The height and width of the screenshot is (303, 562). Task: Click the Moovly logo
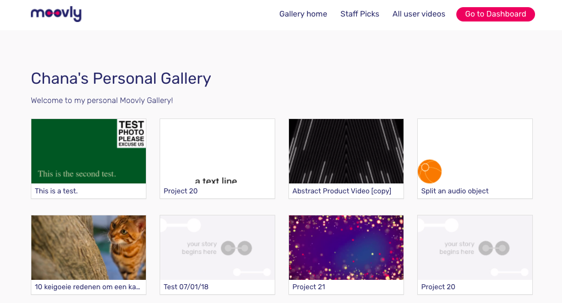56,14
